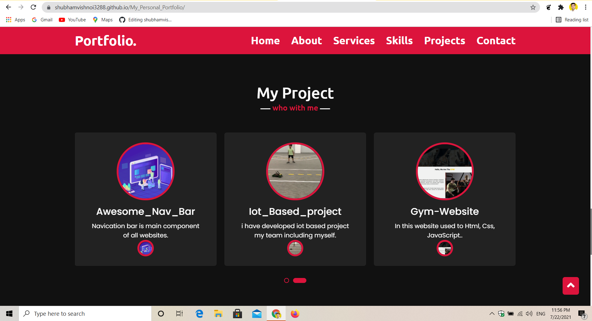Go to Services nav item
The image size is (592, 321).
pyautogui.click(x=354, y=41)
